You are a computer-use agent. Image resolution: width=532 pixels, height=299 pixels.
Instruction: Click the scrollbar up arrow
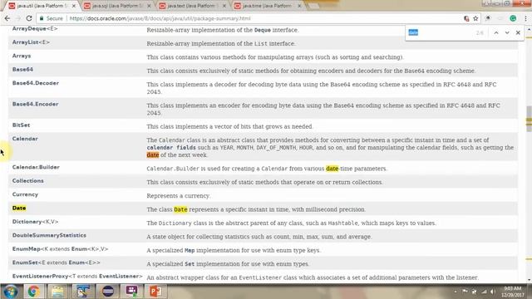tap(529, 30)
